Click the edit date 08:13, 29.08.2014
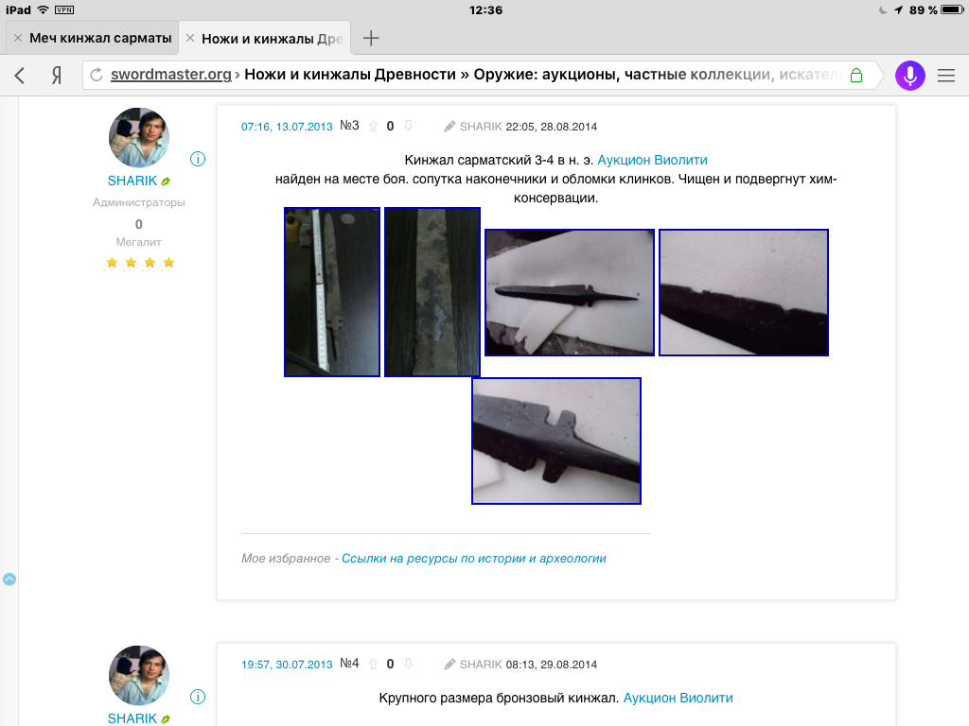 [552, 665]
